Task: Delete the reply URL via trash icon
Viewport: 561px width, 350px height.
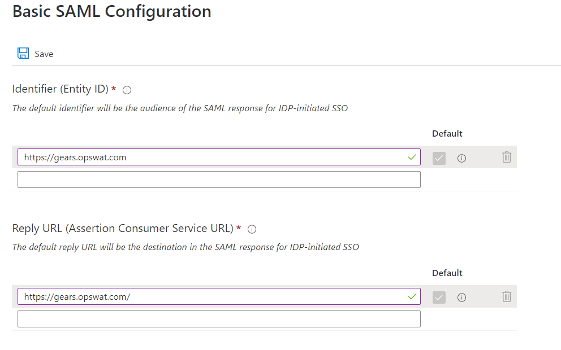Action: pyautogui.click(x=507, y=296)
